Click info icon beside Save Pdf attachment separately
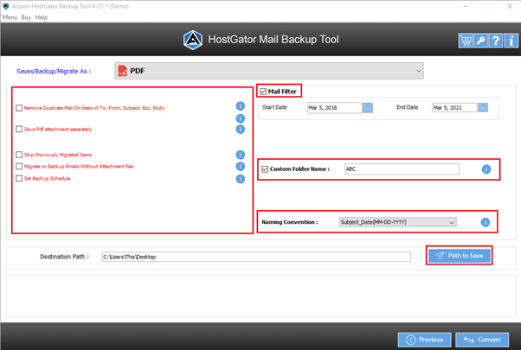Viewport: 521px width, 350px height. 241,129
